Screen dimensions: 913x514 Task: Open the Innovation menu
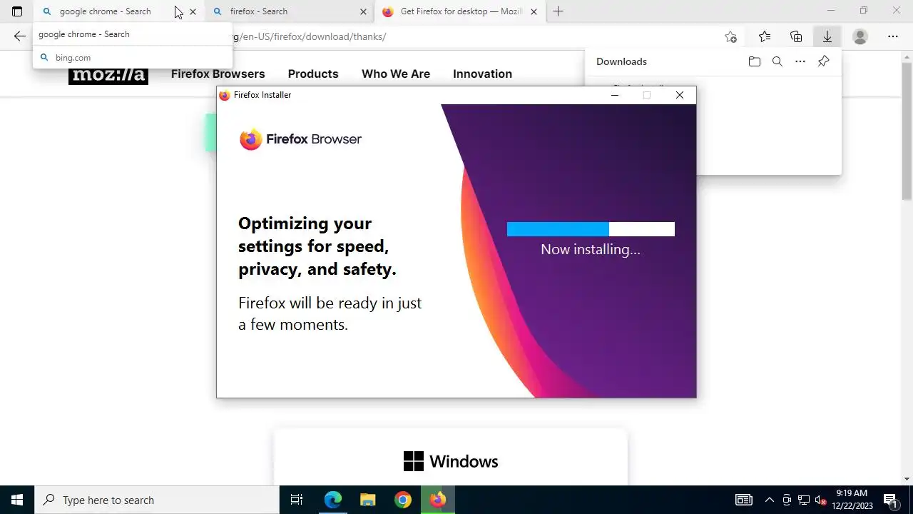coord(482,74)
